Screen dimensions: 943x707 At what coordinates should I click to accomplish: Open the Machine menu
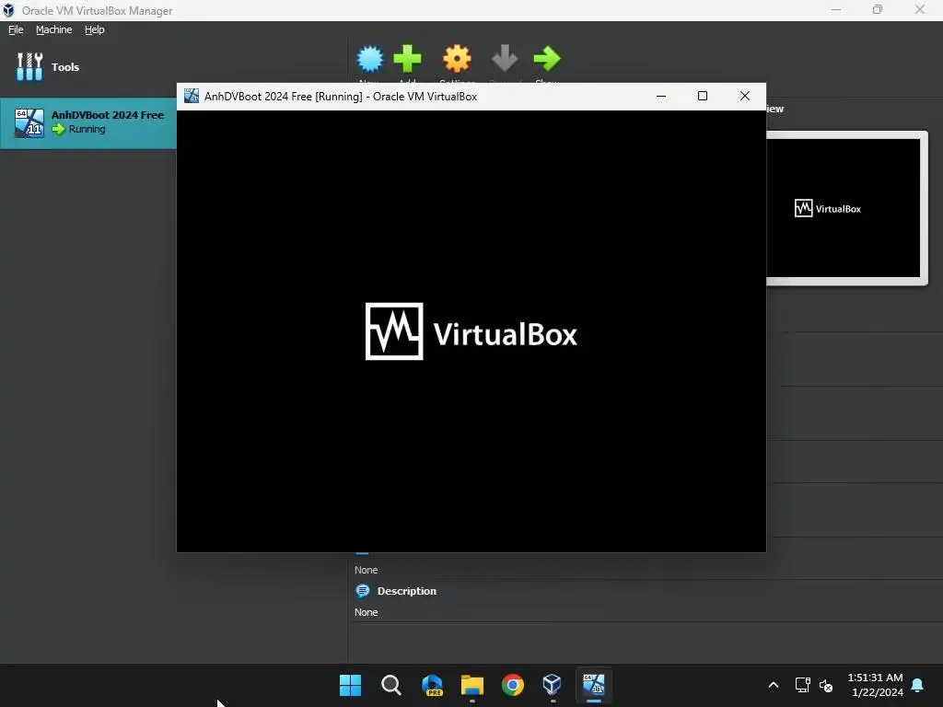[x=53, y=29]
